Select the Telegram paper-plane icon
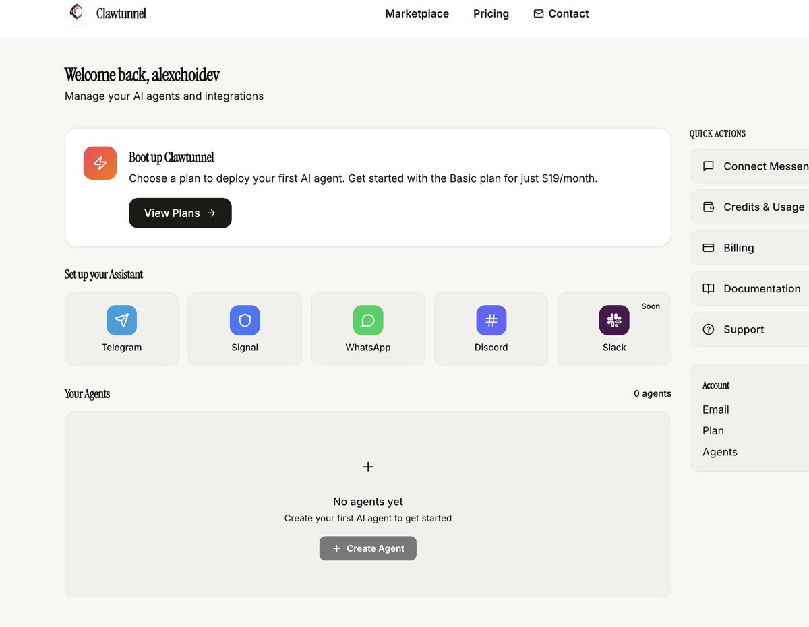The width and height of the screenshot is (809, 627). [121, 320]
